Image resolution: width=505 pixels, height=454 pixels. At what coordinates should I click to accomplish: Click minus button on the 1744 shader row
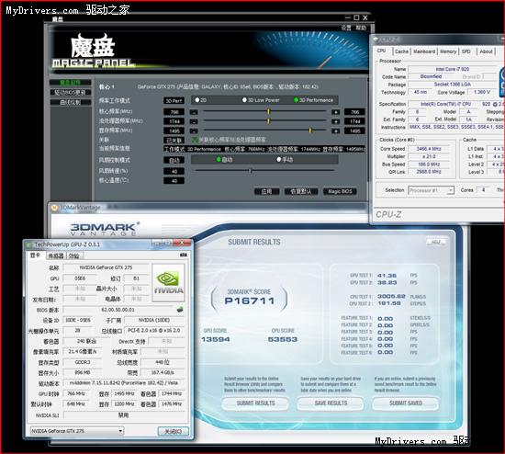click(x=194, y=121)
